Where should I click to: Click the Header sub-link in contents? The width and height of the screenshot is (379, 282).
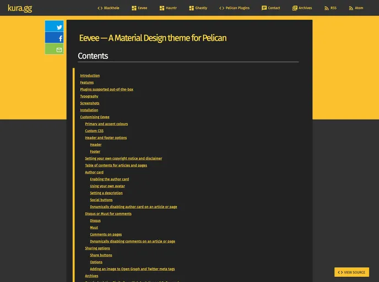tap(96, 144)
